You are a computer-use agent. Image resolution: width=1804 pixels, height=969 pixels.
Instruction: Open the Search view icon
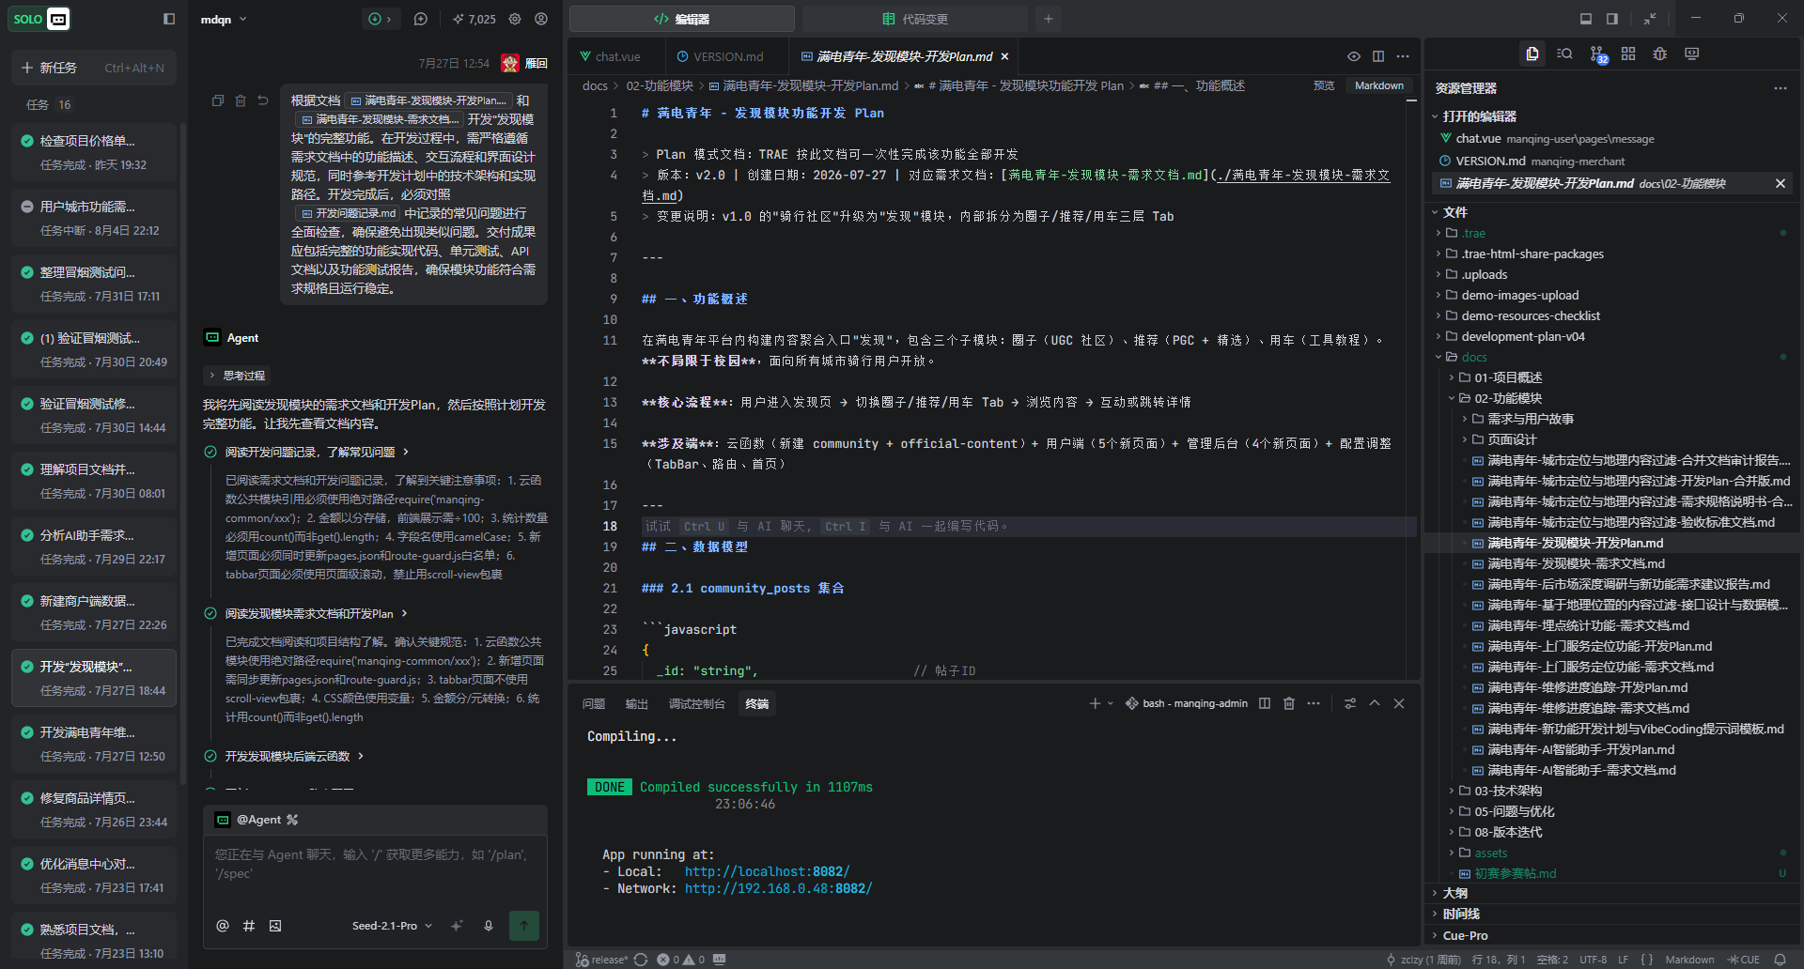click(x=1564, y=54)
